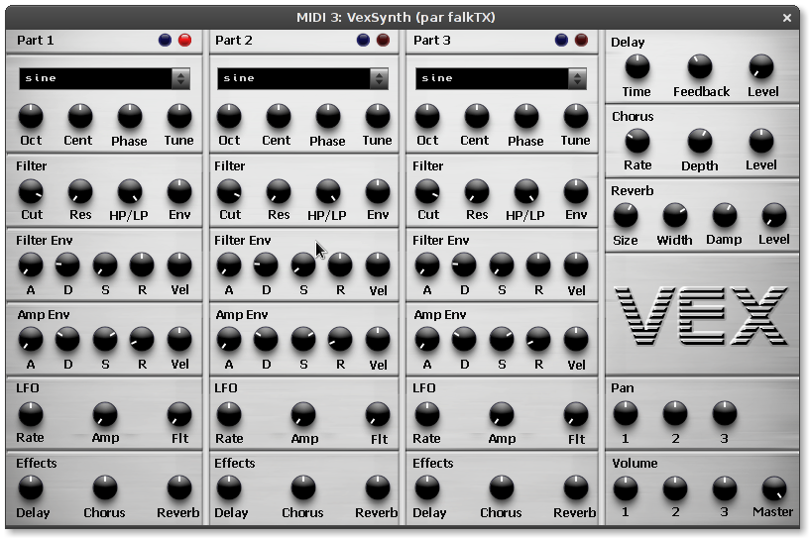
Task: Click Part 3 Effects Reverb send knob
Action: click(x=575, y=488)
